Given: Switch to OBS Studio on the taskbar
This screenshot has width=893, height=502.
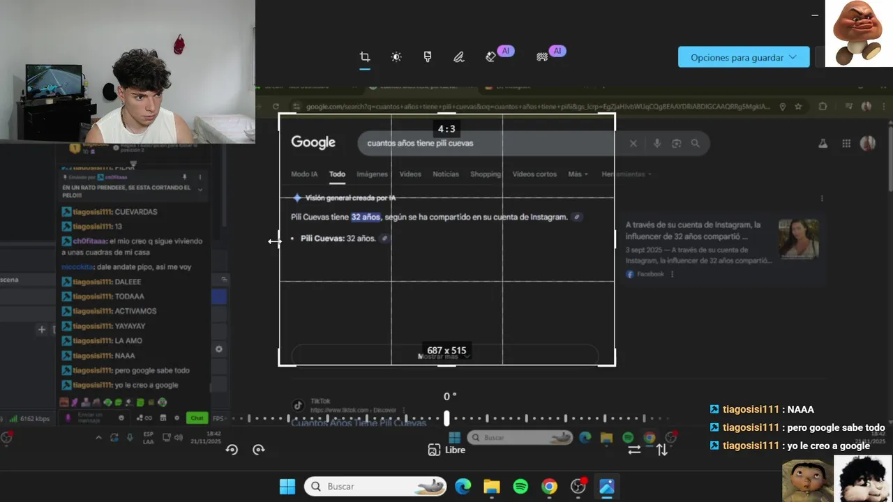Looking at the screenshot, I should tap(578, 487).
